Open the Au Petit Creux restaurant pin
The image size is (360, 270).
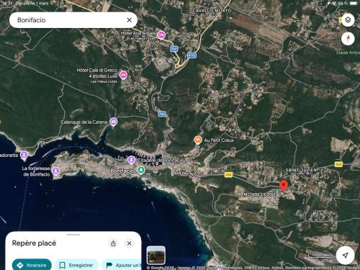tap(198, 140)
